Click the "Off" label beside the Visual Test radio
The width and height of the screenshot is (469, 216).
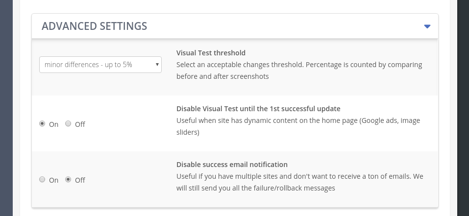80,124
